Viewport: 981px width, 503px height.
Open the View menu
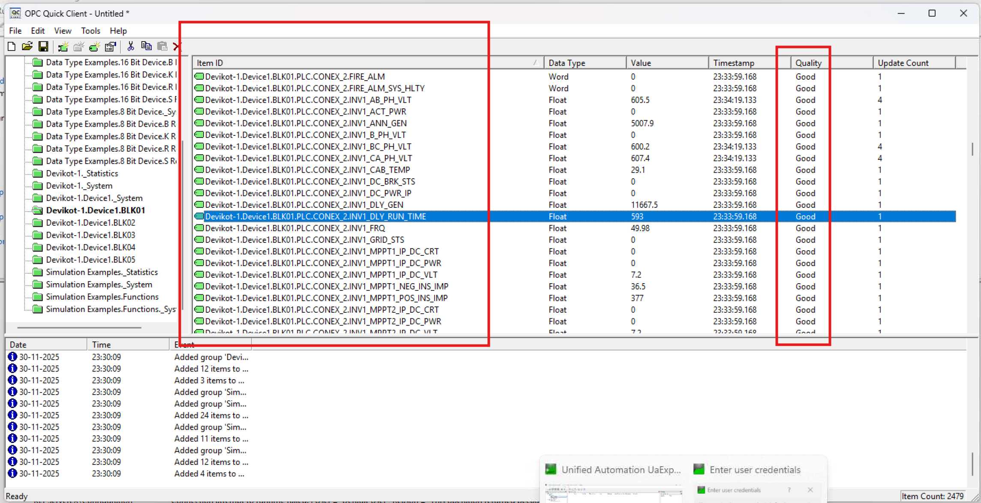pos(63,31)
